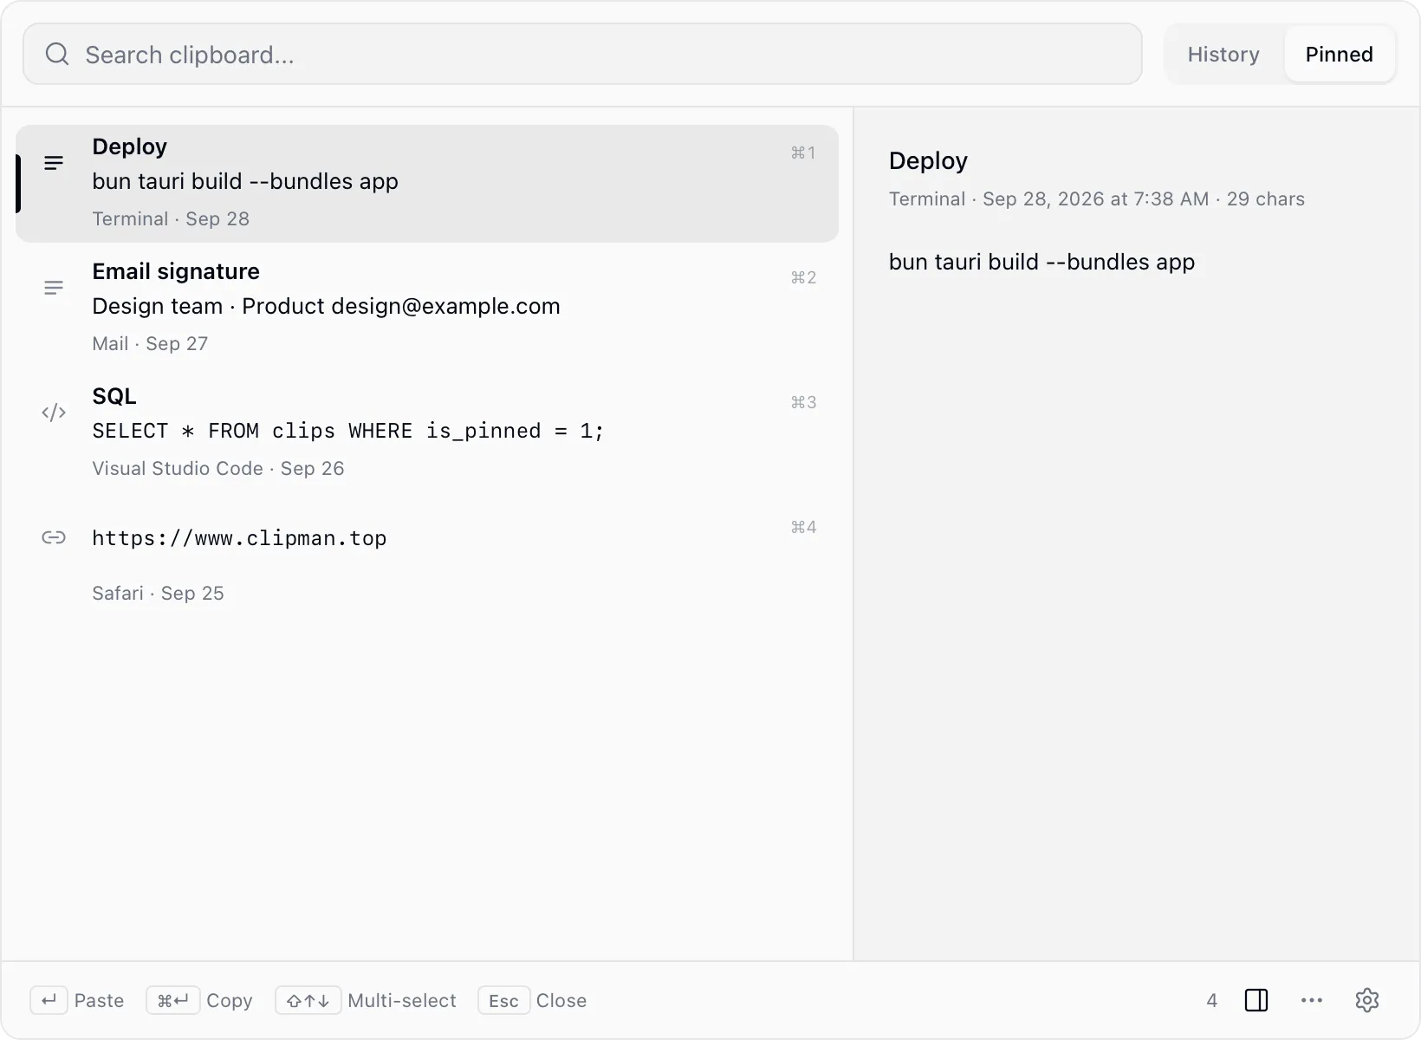Viewport: 1421px width, 1040px height.
Task: Focus the Search clipboard field
Action: [582, 54]
